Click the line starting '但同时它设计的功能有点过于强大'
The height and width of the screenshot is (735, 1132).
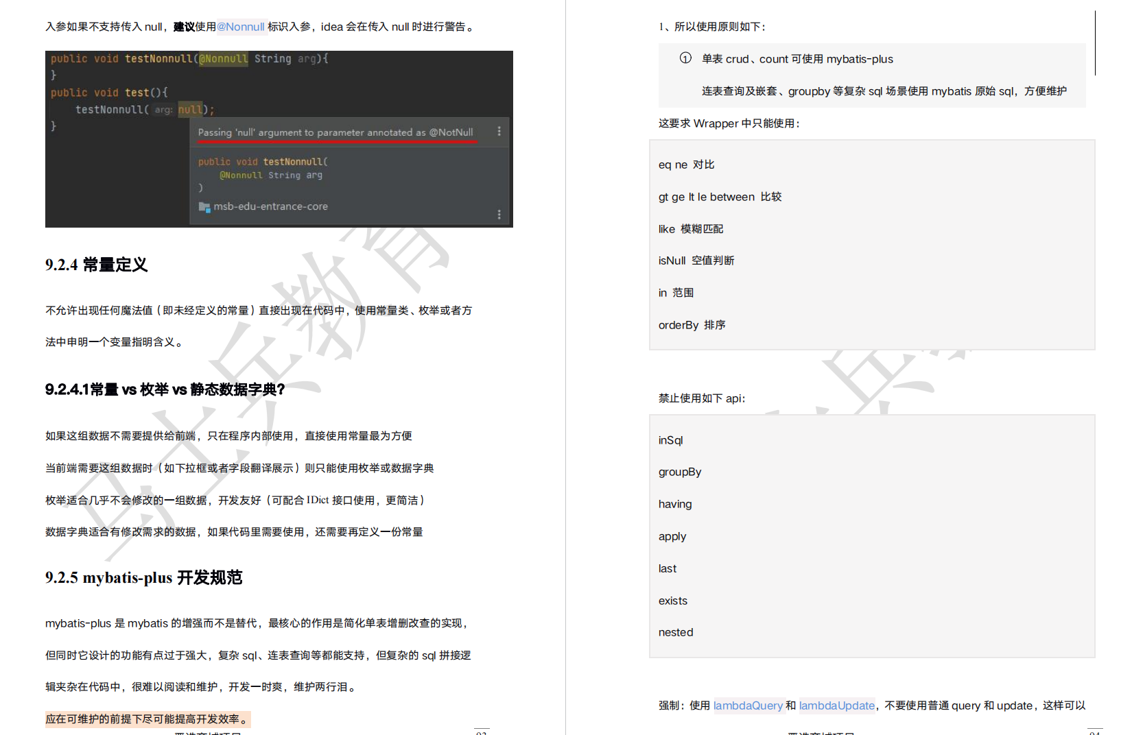[258, 655]
